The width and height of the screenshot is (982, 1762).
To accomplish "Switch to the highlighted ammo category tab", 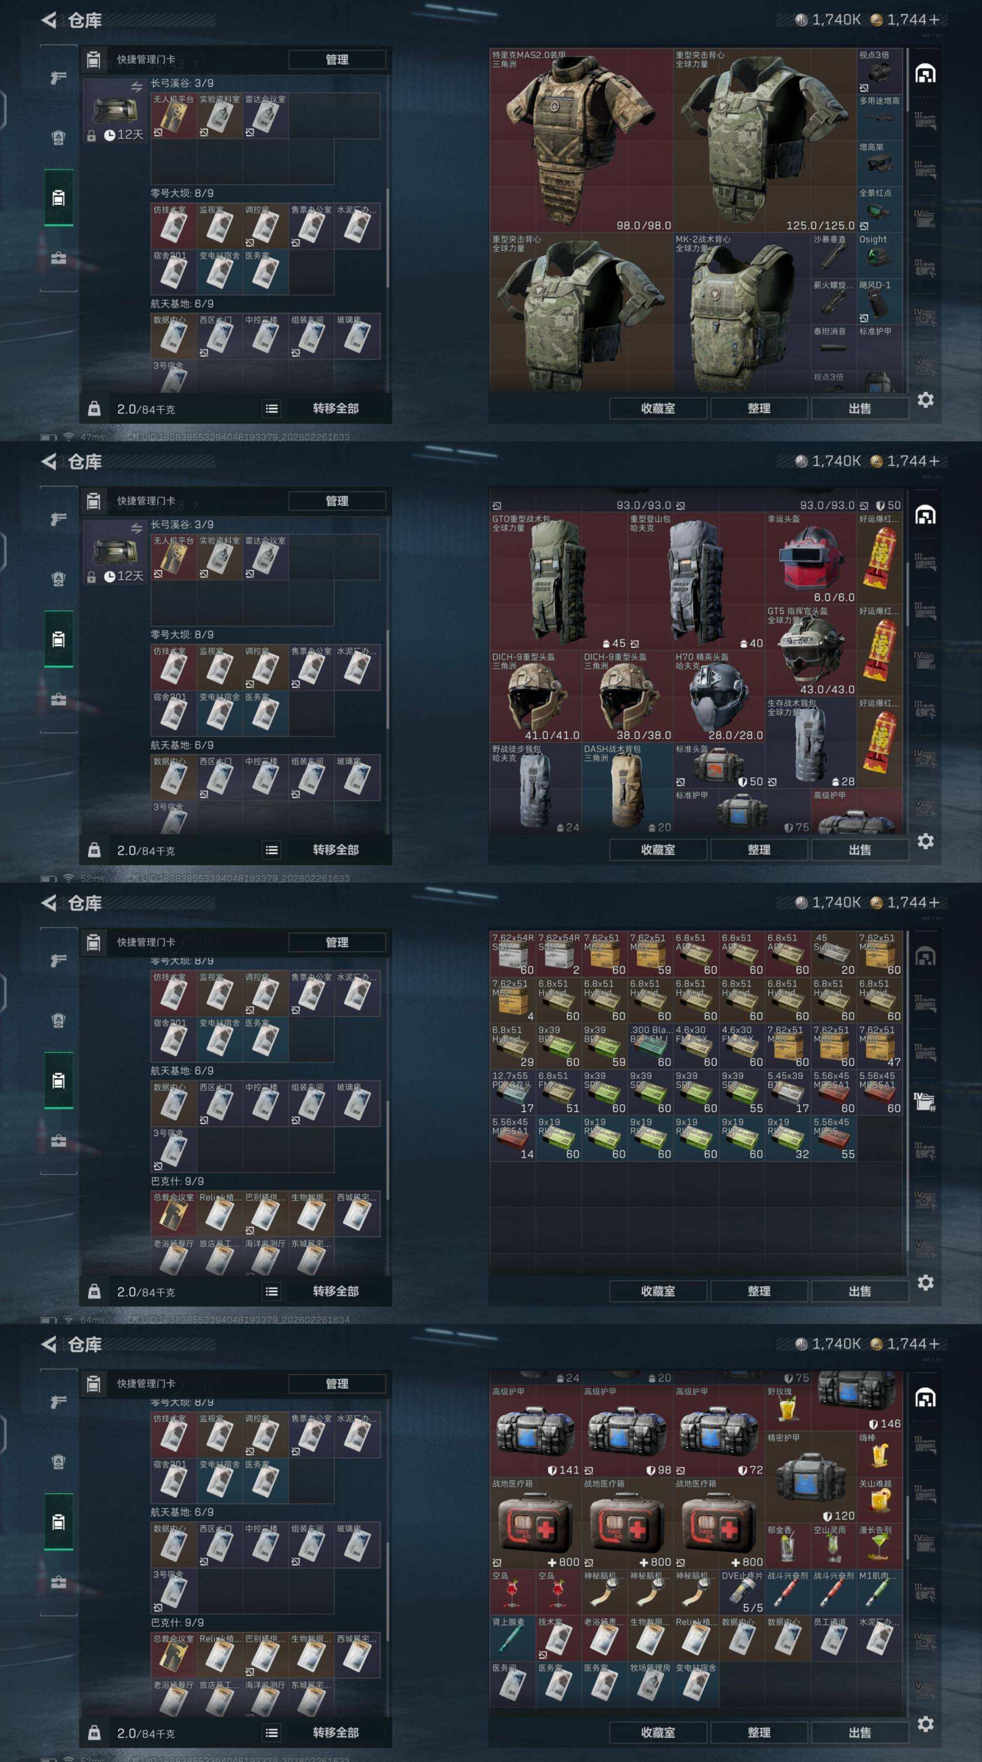I will click(x=925, y=1102).
